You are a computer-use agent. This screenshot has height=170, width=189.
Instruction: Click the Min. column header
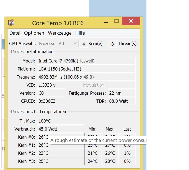click(93, 129)
